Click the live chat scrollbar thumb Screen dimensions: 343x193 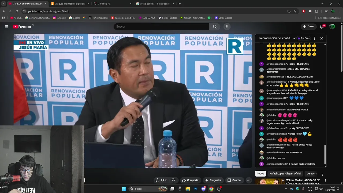tap(325, 154)
